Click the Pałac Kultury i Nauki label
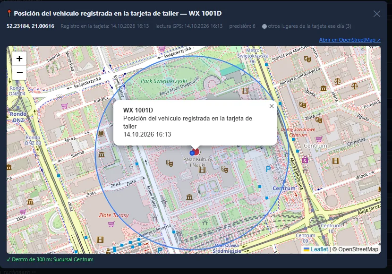The height and width of the screenshot is (274, 392). 197,162
